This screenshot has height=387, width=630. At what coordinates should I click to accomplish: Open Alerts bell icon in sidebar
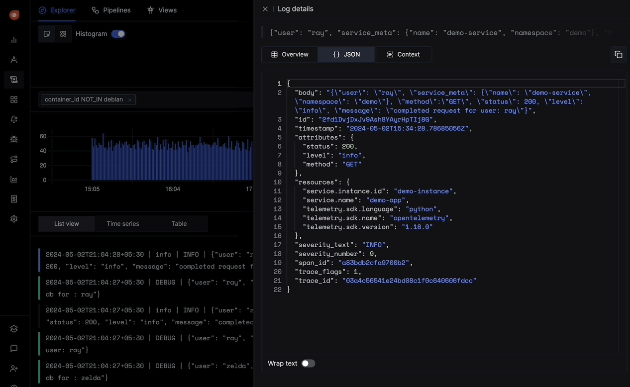(x=14, y=119)
